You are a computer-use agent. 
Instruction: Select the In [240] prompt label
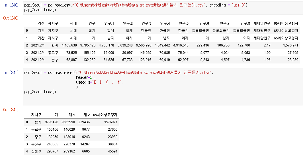point(12,5)
